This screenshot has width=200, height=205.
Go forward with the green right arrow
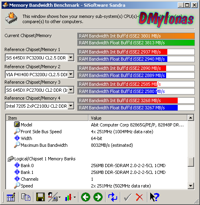[x=98, y=197]
